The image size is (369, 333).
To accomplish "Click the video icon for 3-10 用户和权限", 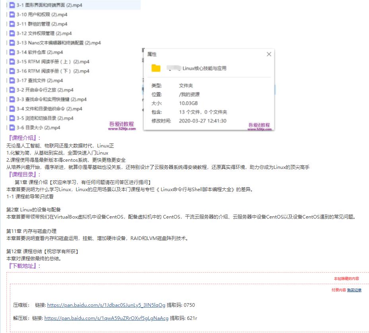I will tap(12, 14).
